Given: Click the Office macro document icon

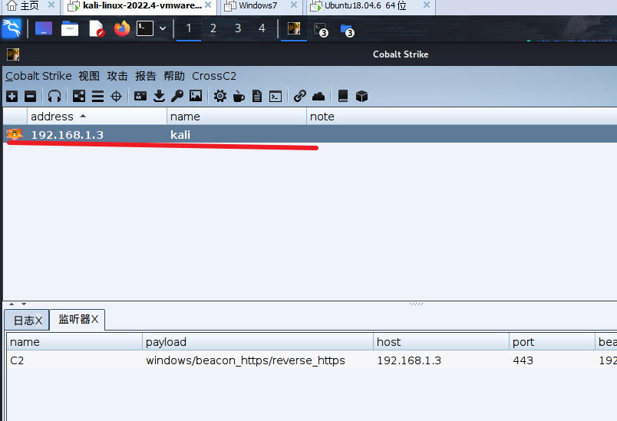Looking at the screenshot, I should (257, 97).
